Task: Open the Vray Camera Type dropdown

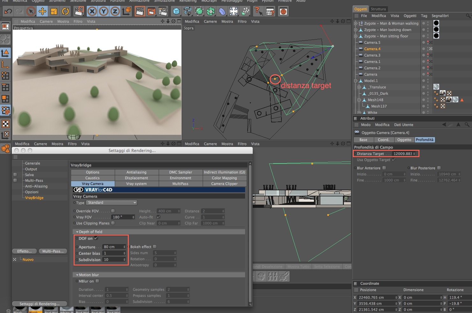Action: (x=112, y=203)
